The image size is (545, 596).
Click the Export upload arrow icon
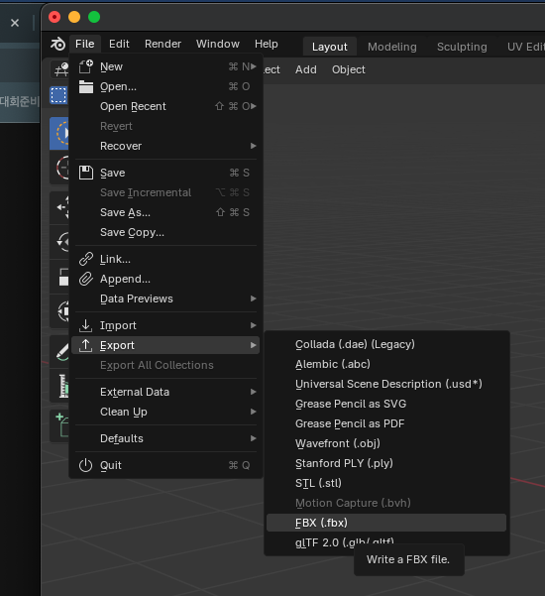click(x=86, y=345)
